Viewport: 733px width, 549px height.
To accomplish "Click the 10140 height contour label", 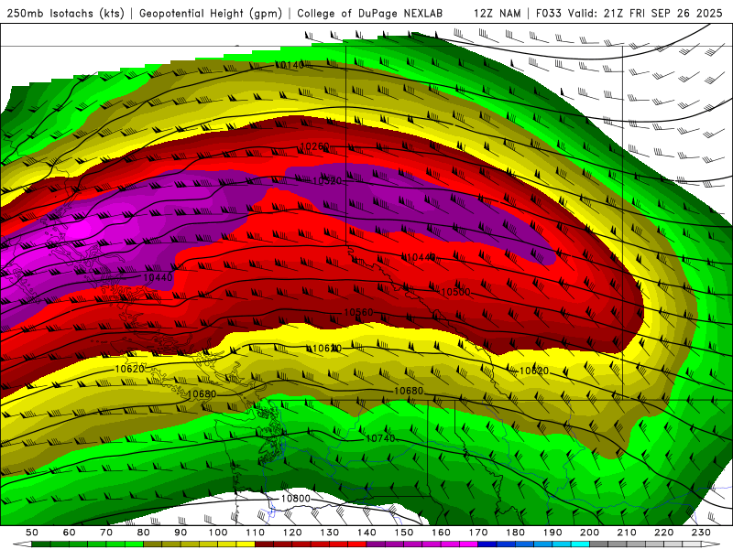I will (290, 65).
